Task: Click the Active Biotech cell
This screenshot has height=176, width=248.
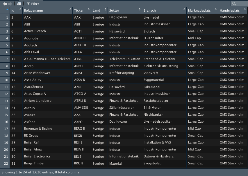Action: pos(47,31)
